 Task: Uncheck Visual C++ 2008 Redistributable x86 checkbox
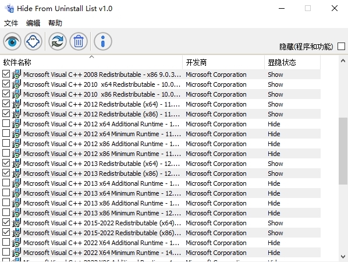click(x=6, y=74)
